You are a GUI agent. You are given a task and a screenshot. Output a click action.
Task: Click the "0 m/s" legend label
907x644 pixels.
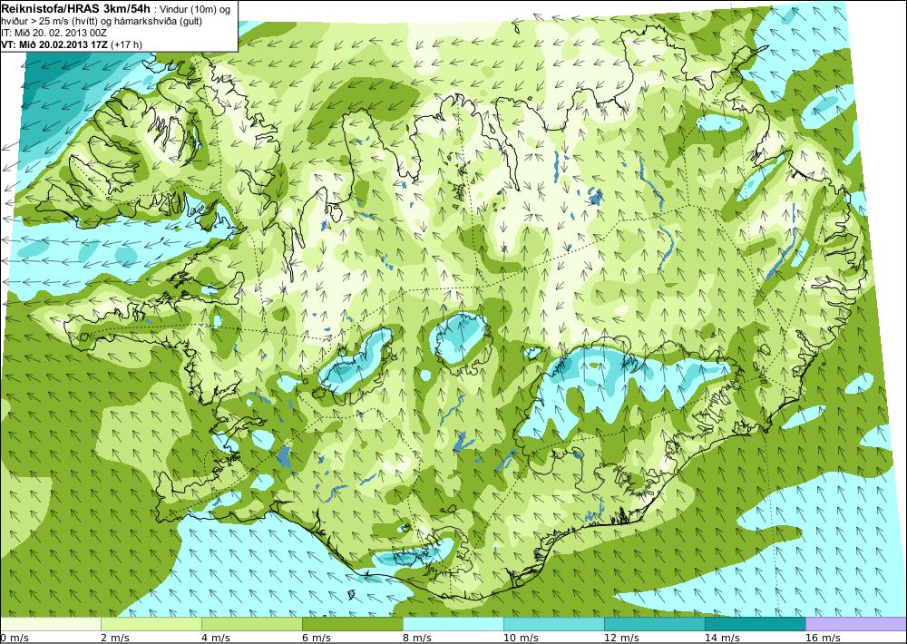[15, 638]
